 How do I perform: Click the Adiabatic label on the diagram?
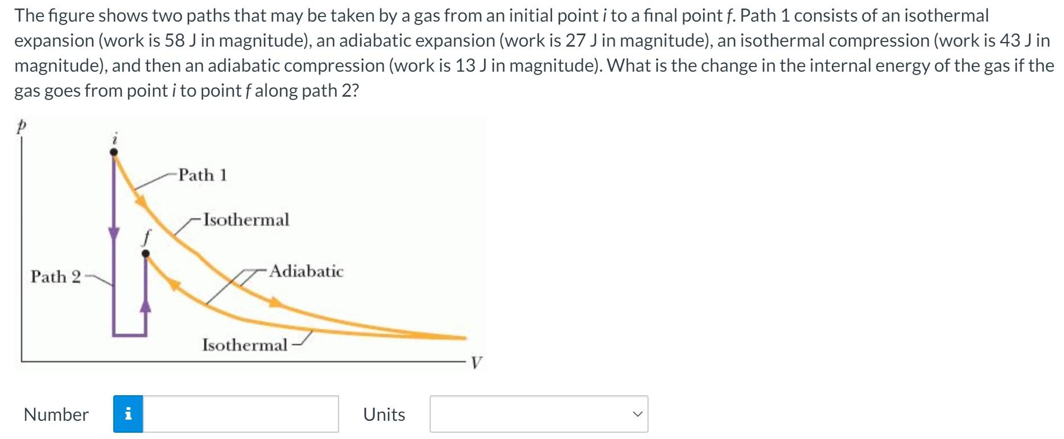tap(307, 272)
